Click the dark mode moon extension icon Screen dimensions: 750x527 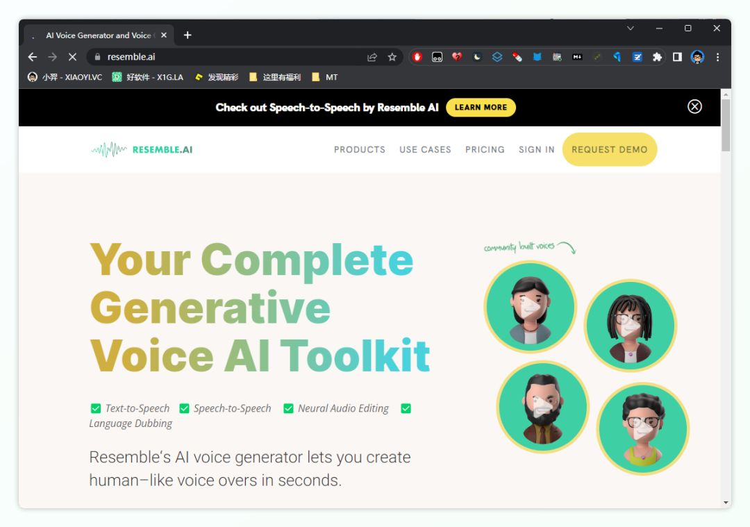(x=477, y=57)
